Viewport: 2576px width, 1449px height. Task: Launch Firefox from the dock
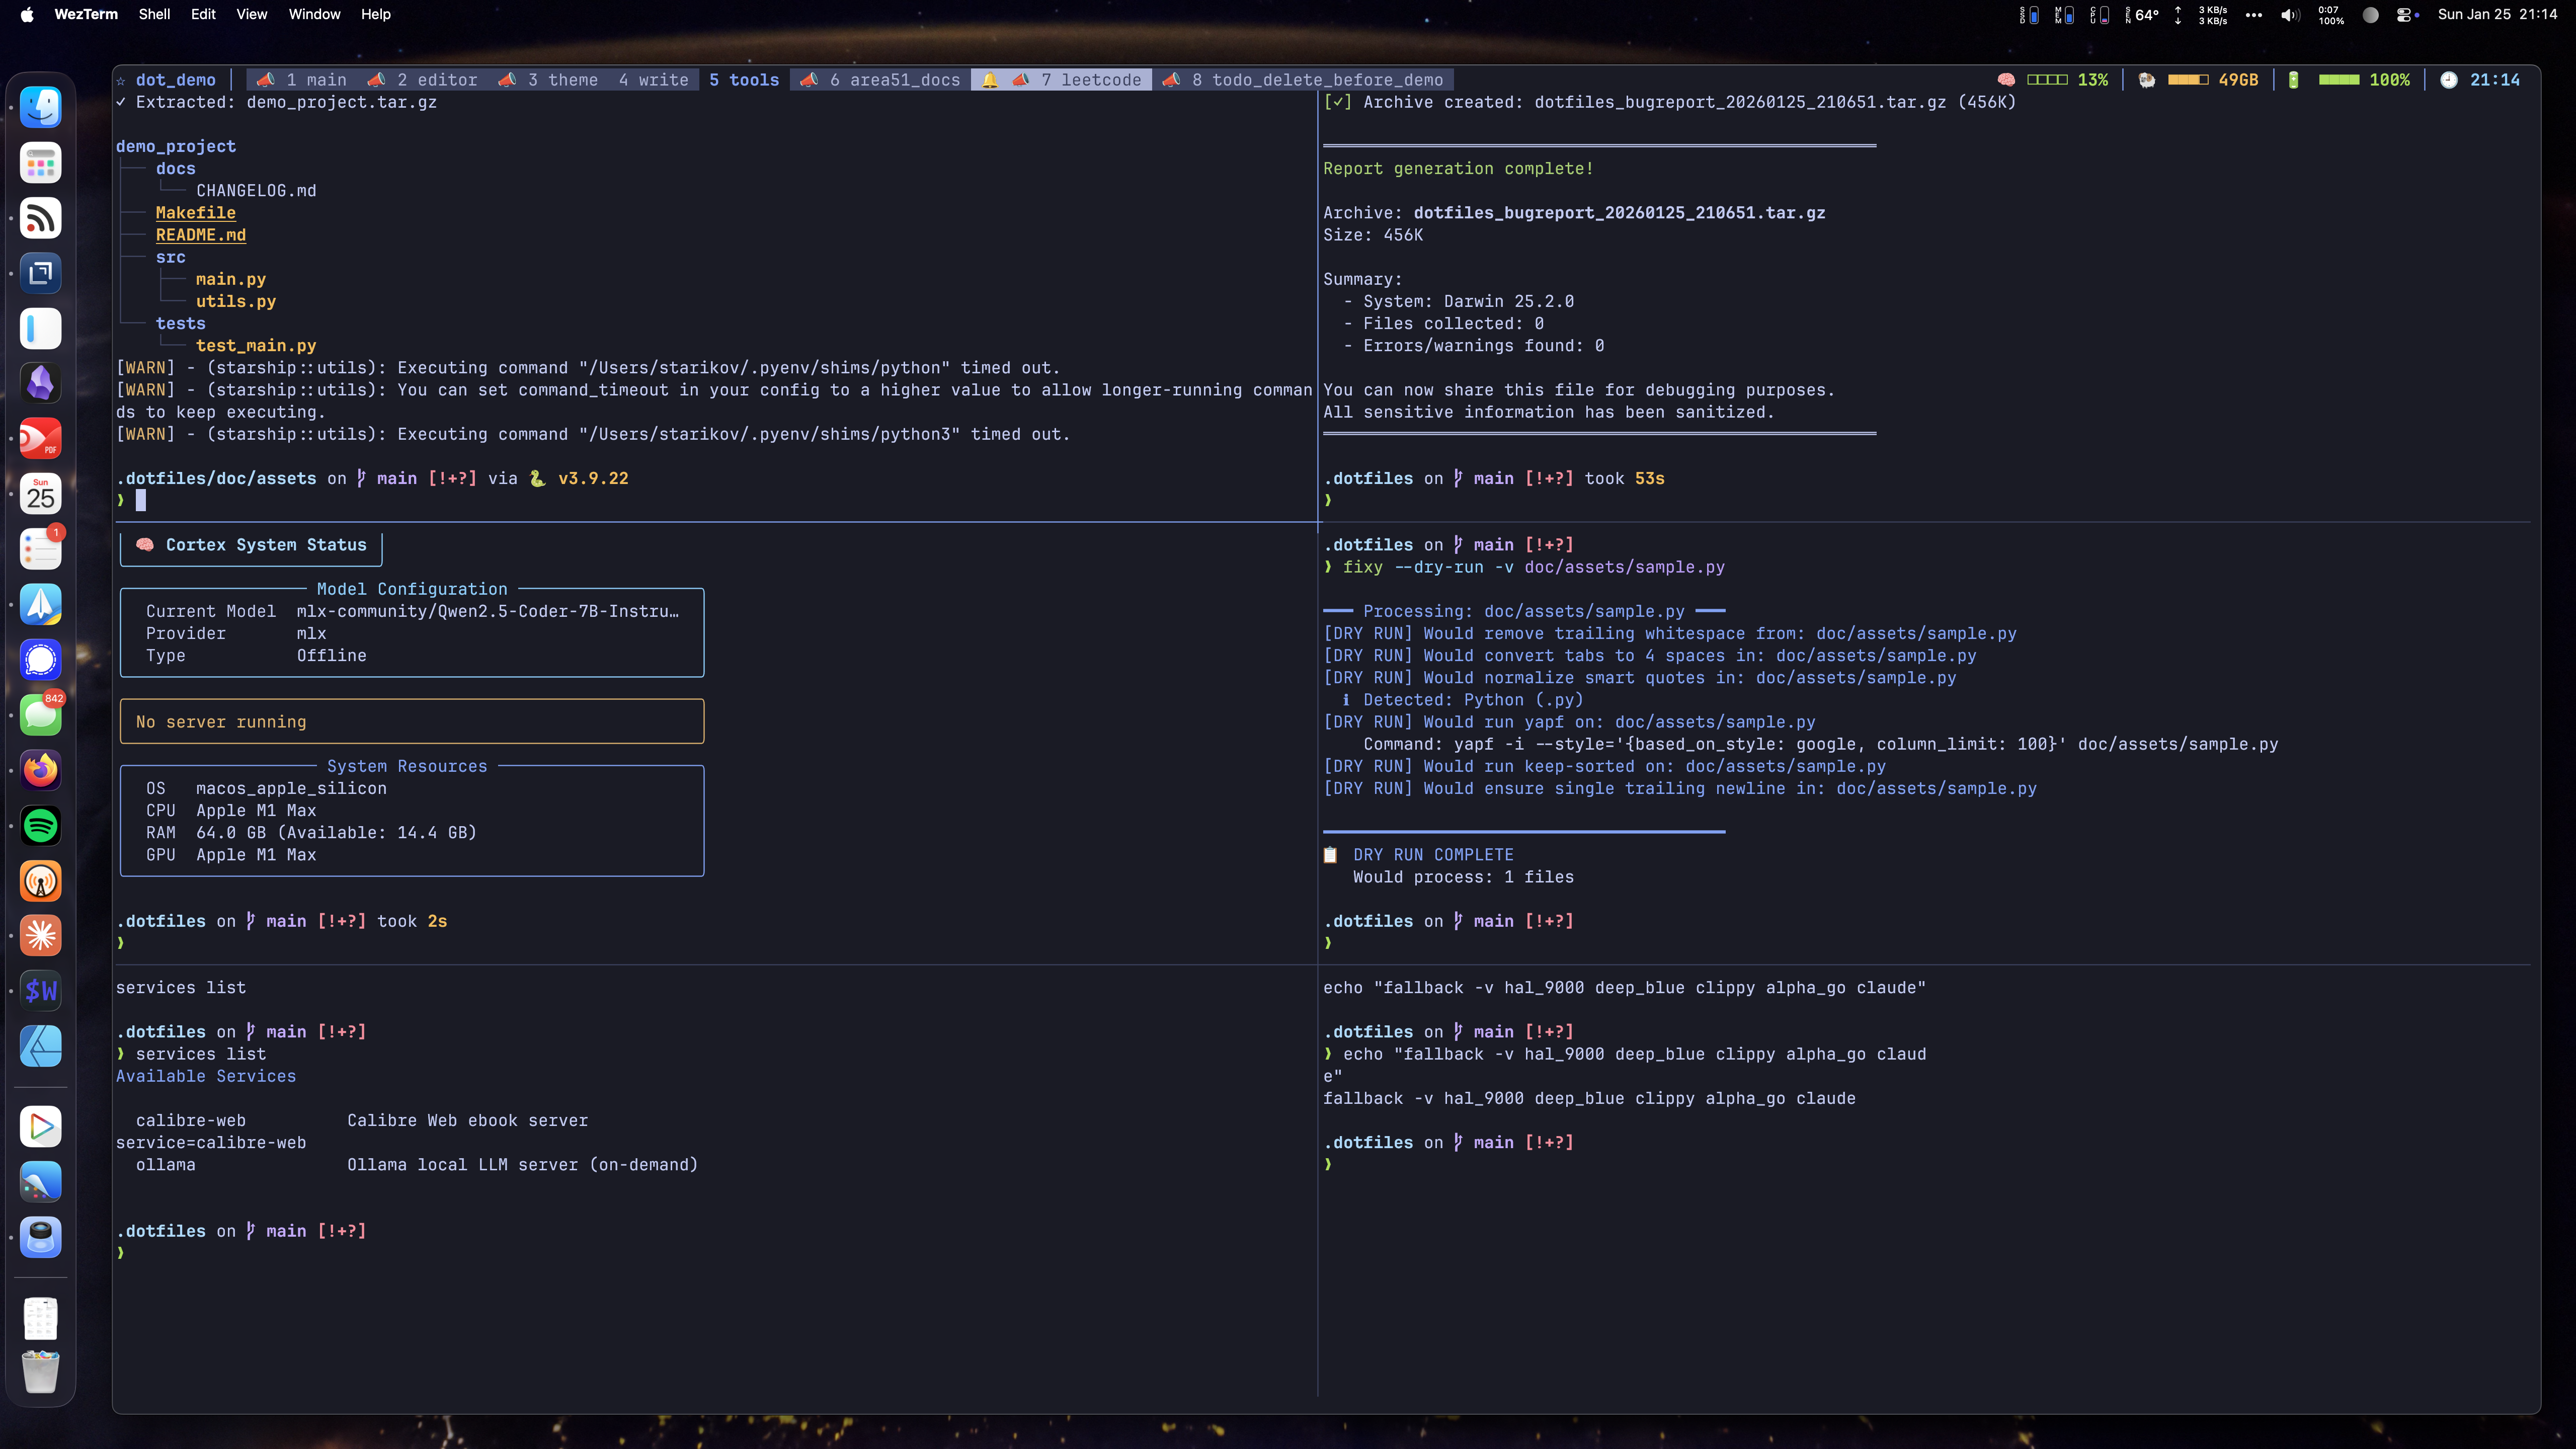(41, 770)
